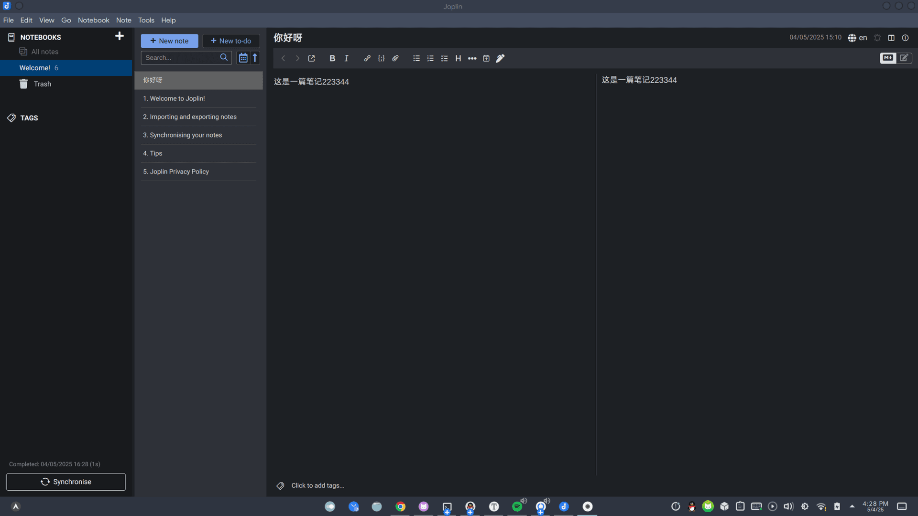Image resolution: width=918 pixels, height=516 pixels.
Task: Go forward with the right arrow icon
Action: 297,58
